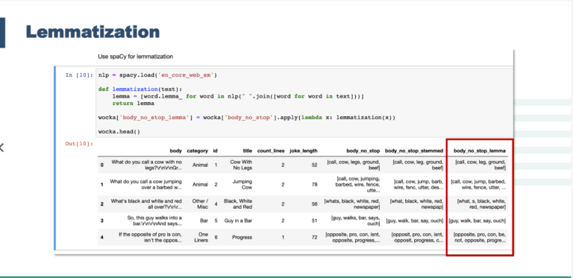Click the 'return lemma' code line
The image size is (573, 278).
133,104
